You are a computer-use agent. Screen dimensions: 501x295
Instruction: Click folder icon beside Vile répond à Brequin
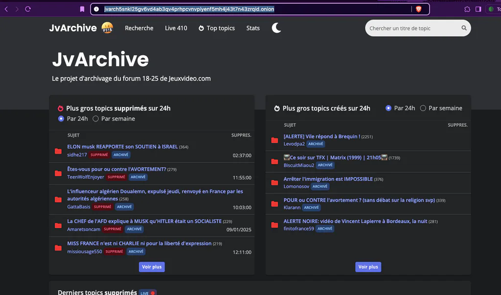coord(274,140)
